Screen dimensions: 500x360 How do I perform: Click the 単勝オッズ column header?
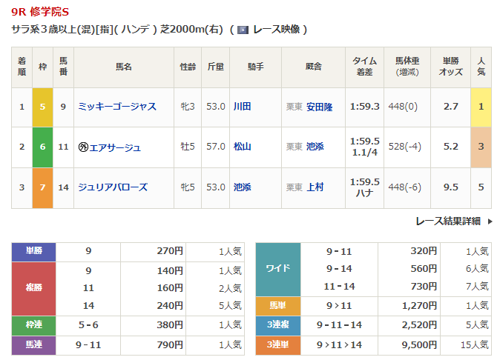coord(451,67)
